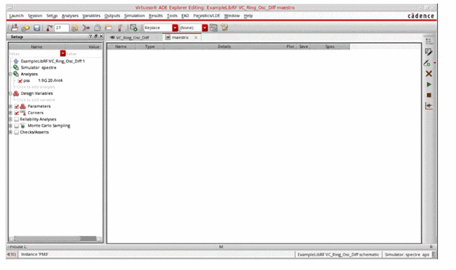Expand the Reliability Analyses tree node
This screenshot has width=456, height=270.
(x=10, y=119)
